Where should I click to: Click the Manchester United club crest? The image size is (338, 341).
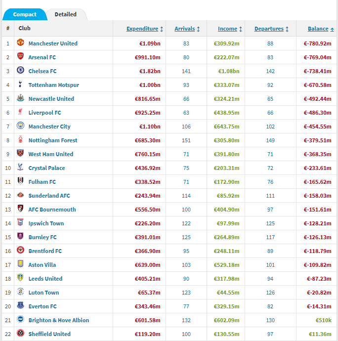[x=20, y=43]
